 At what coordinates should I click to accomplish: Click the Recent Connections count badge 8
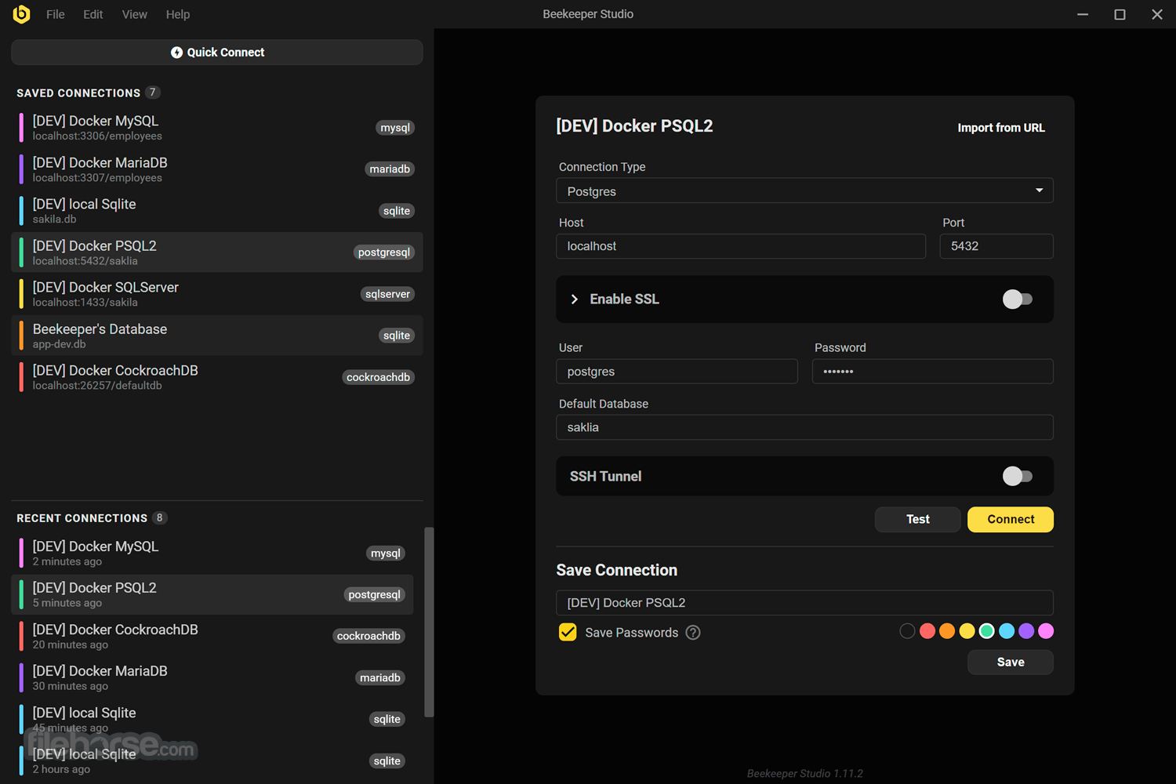[160, 518]
